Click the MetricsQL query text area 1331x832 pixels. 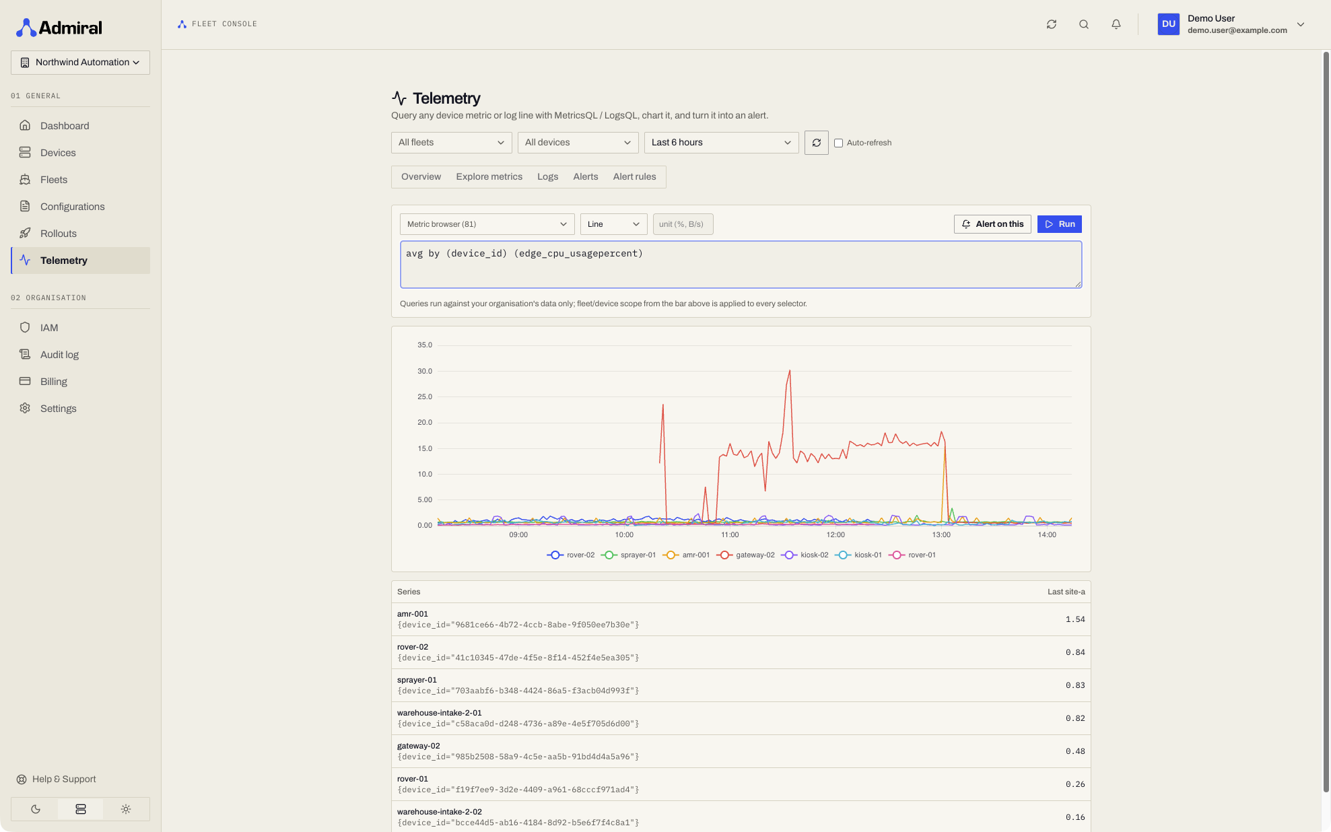pos(741,265)
